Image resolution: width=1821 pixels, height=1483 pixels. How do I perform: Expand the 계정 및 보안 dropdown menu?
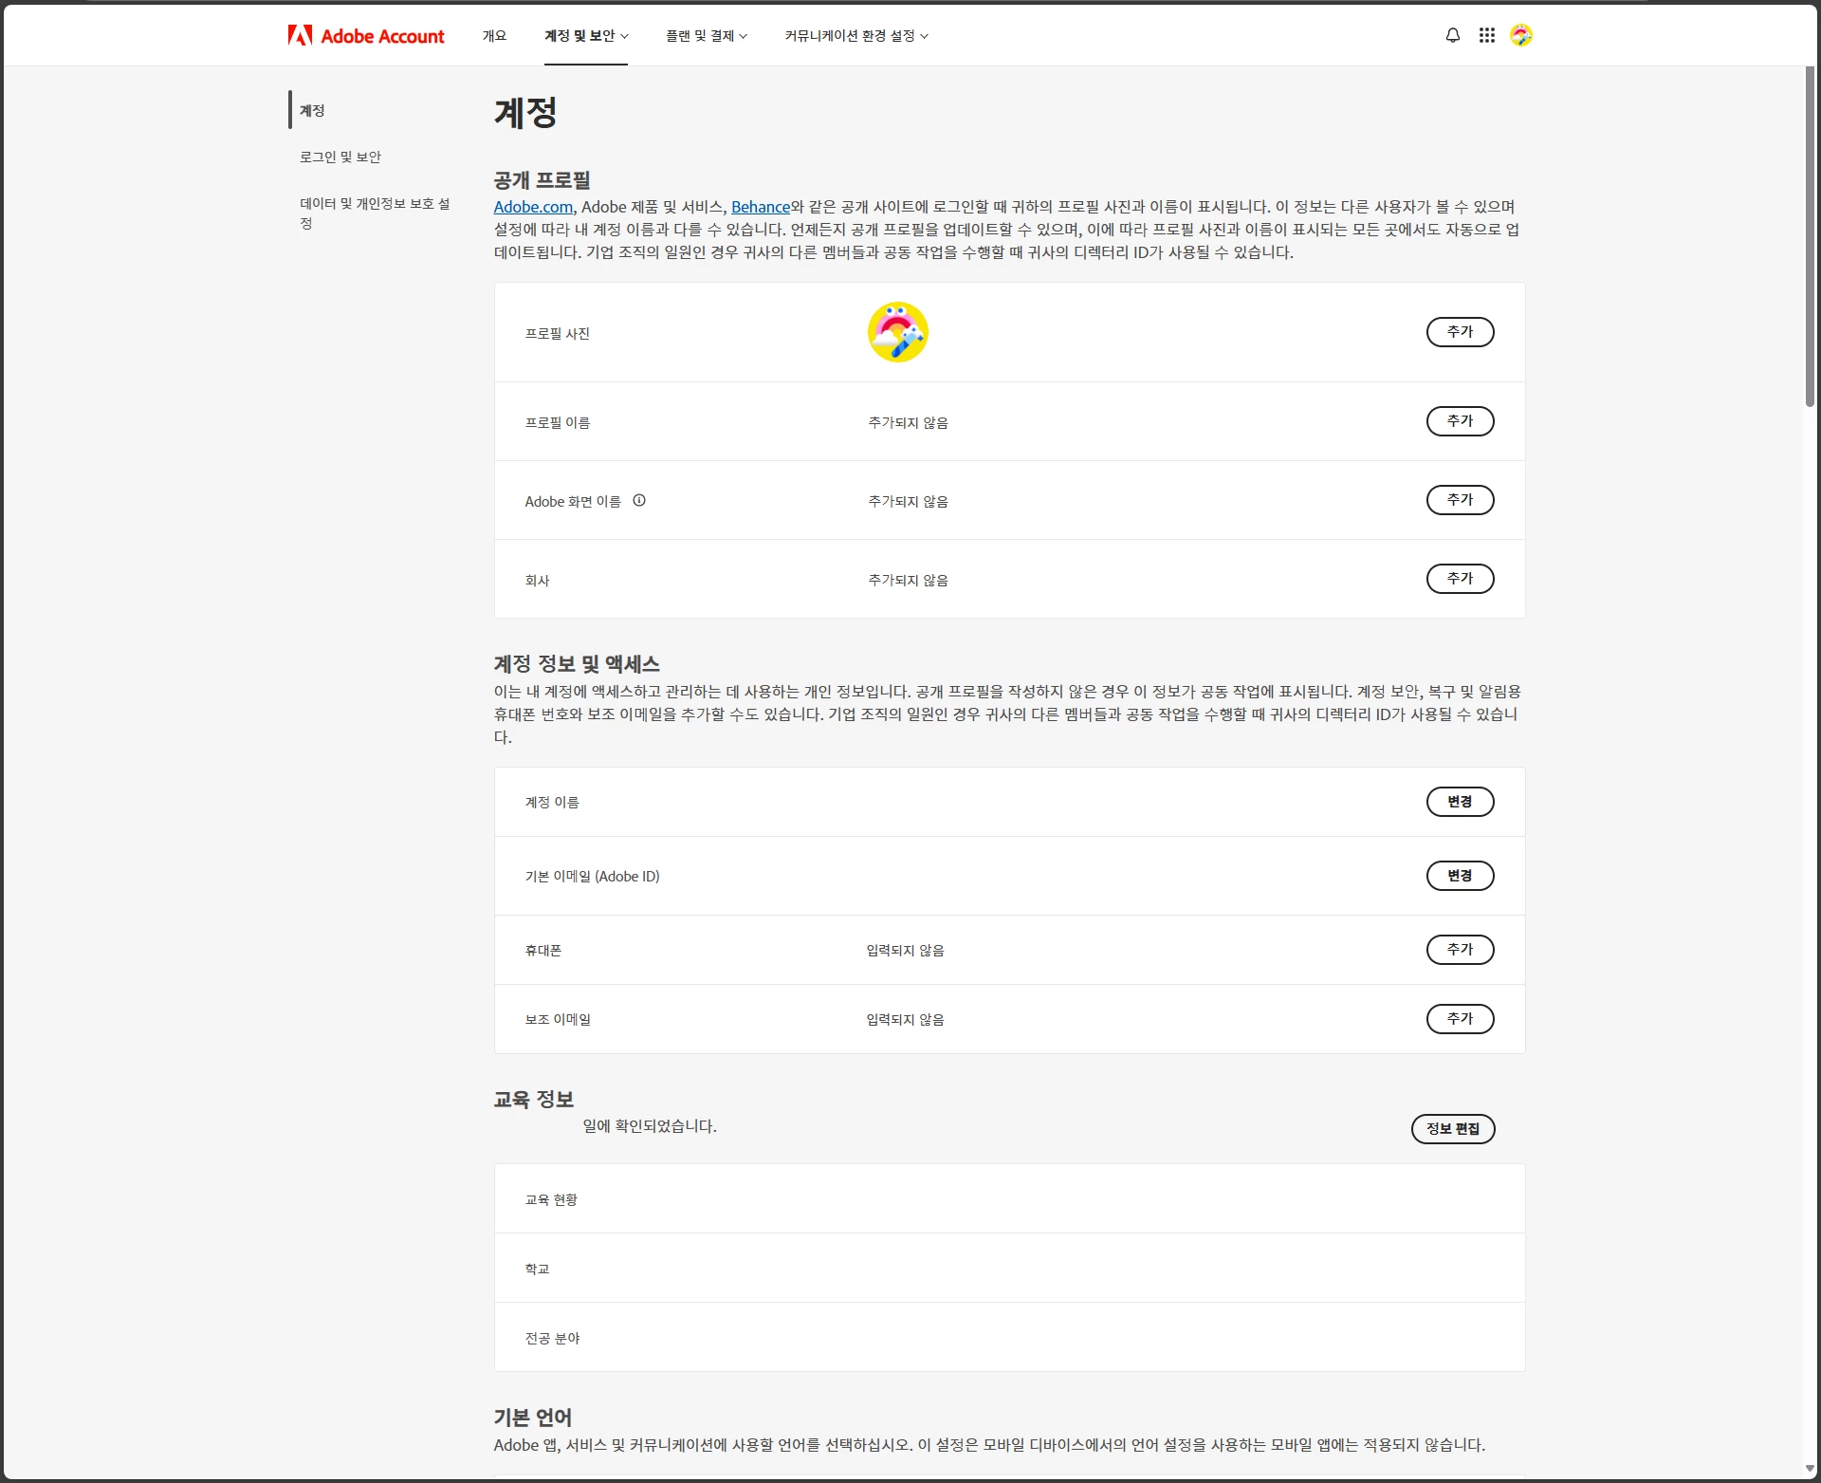(x=585, y=36)
